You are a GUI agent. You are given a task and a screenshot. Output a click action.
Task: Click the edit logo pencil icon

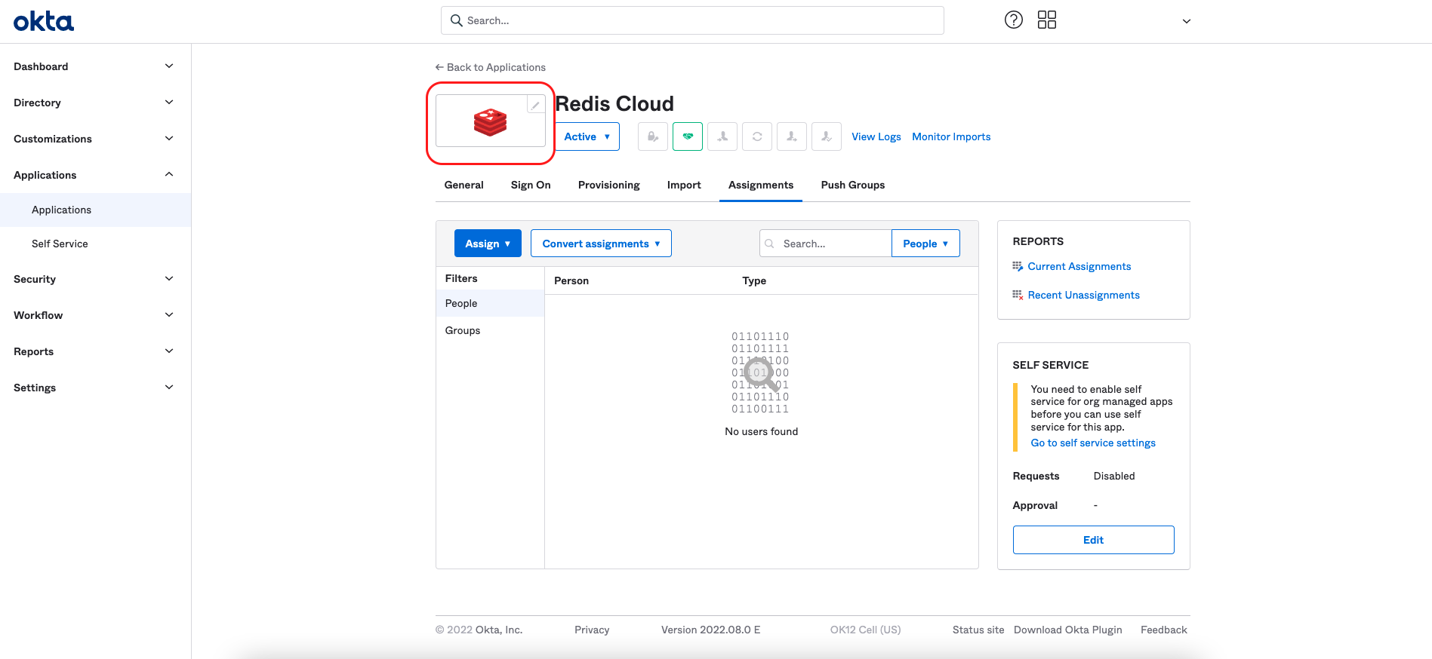coord(535,106)
